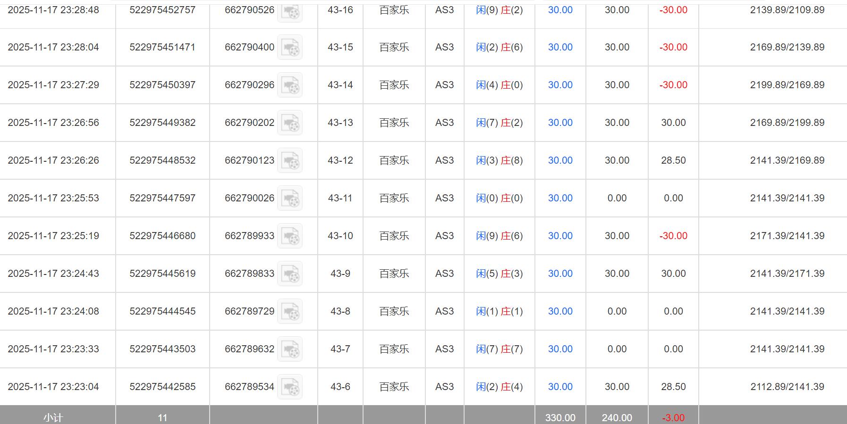Open the replay icon next to 662790123
This screenshot has height=424, width=847.
click(289, 160)
